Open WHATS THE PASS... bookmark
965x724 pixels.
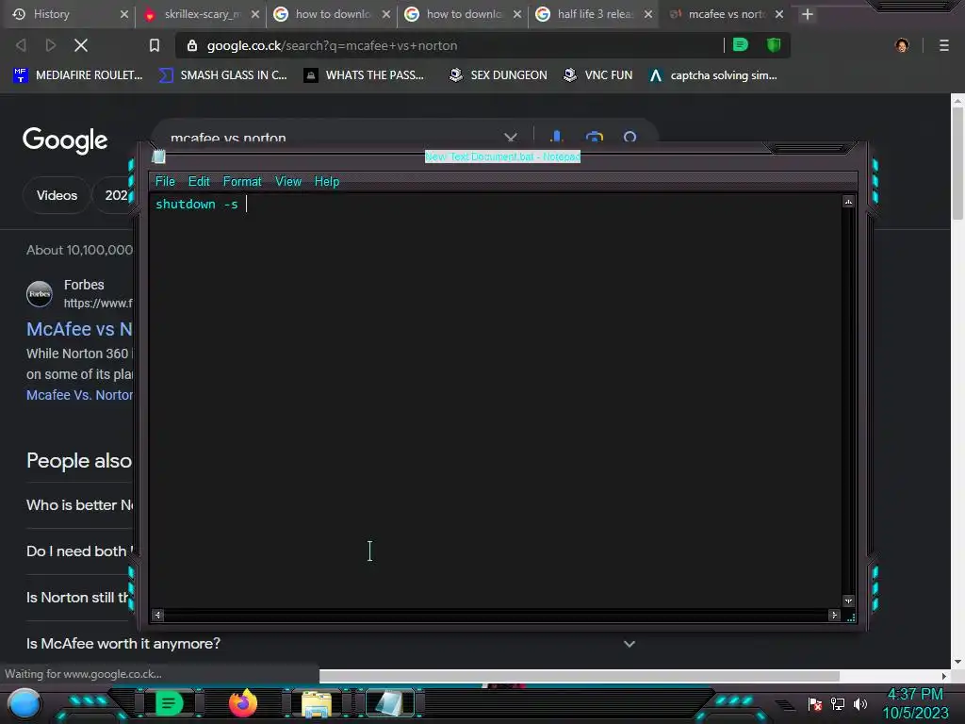tap(365, 75)
